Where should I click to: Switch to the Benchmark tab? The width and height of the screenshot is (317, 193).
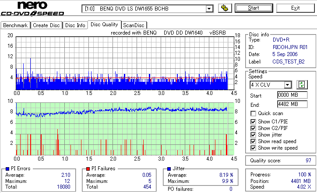[15, 25]
